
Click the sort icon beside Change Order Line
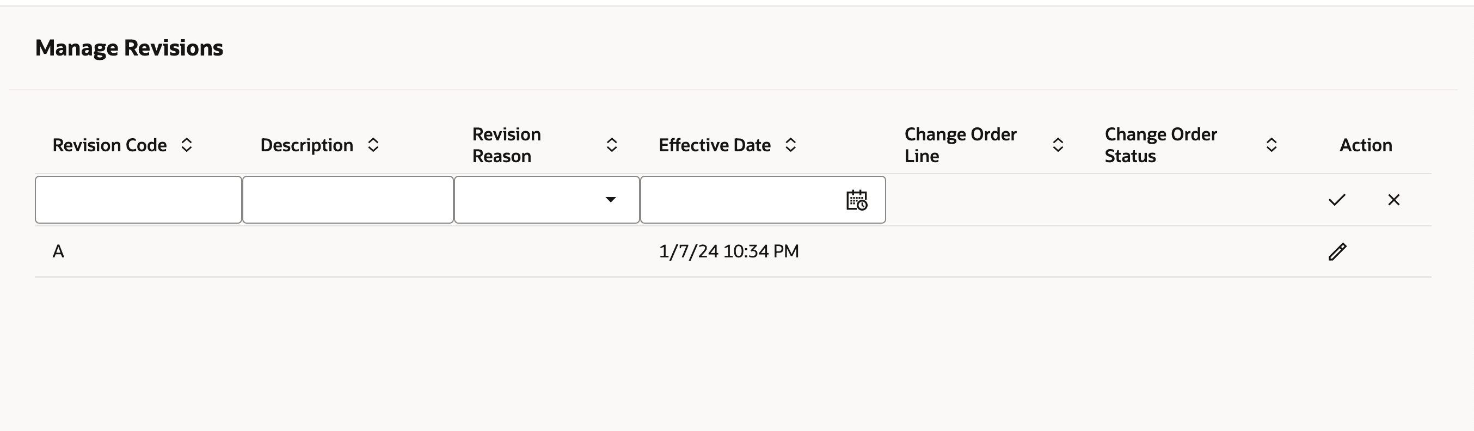[x=1058, y=145]
